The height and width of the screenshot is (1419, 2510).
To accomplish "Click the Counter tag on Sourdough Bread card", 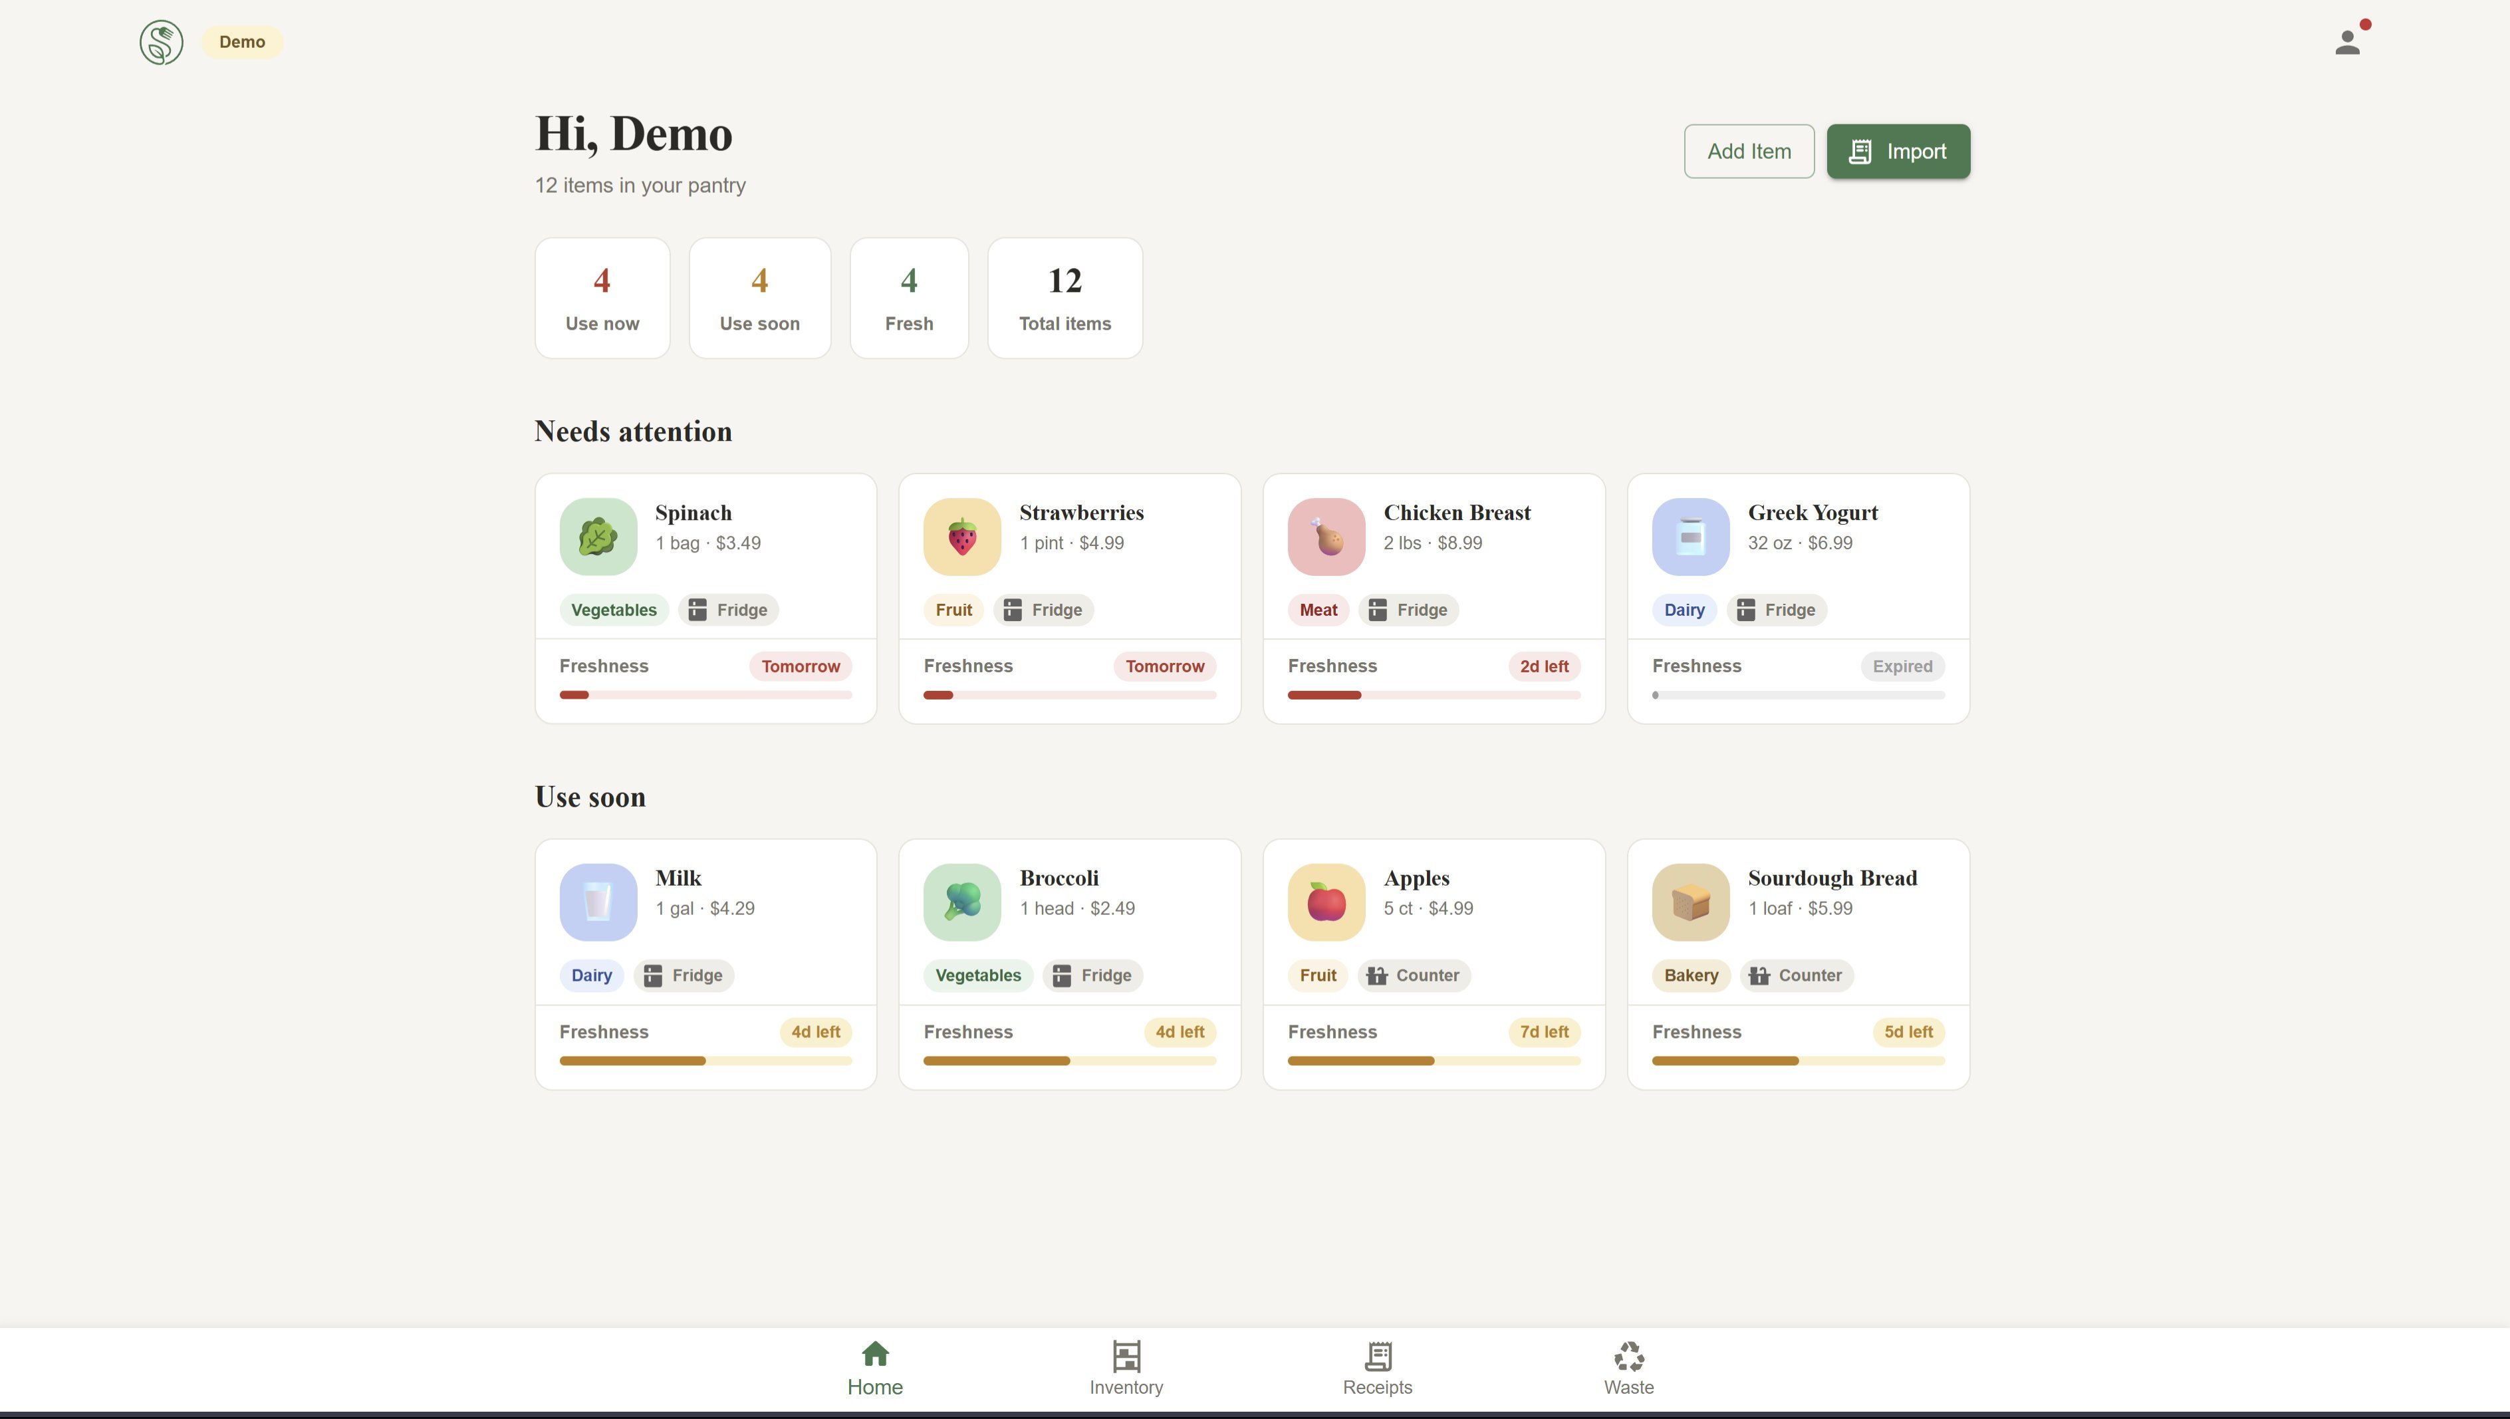I will point(1797,975).
